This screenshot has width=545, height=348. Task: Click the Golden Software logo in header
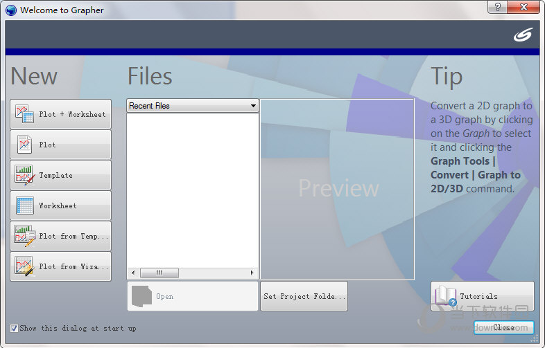coord(523,35)
